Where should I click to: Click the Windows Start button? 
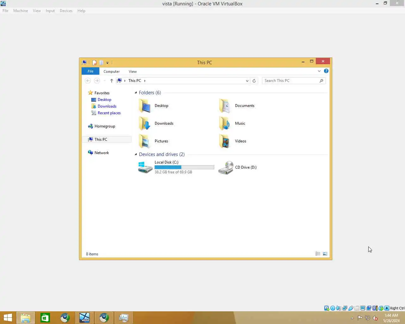pyautogui.click(x=8, y=318)
